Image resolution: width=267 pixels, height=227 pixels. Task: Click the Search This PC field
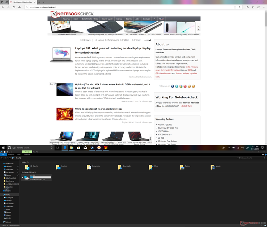pos(253,158)
